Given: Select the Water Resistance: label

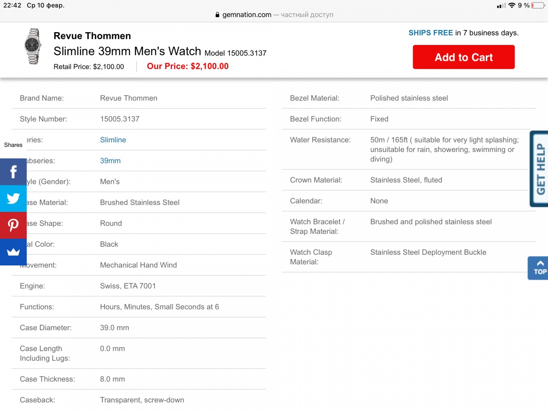Looking at the screenshot, I should (x=320, y=140).
